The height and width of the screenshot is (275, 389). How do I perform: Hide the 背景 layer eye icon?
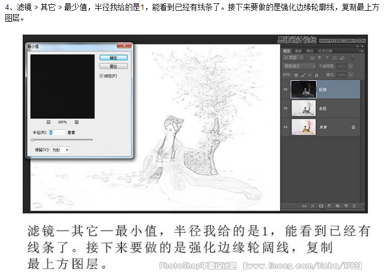tap(286, 127)
